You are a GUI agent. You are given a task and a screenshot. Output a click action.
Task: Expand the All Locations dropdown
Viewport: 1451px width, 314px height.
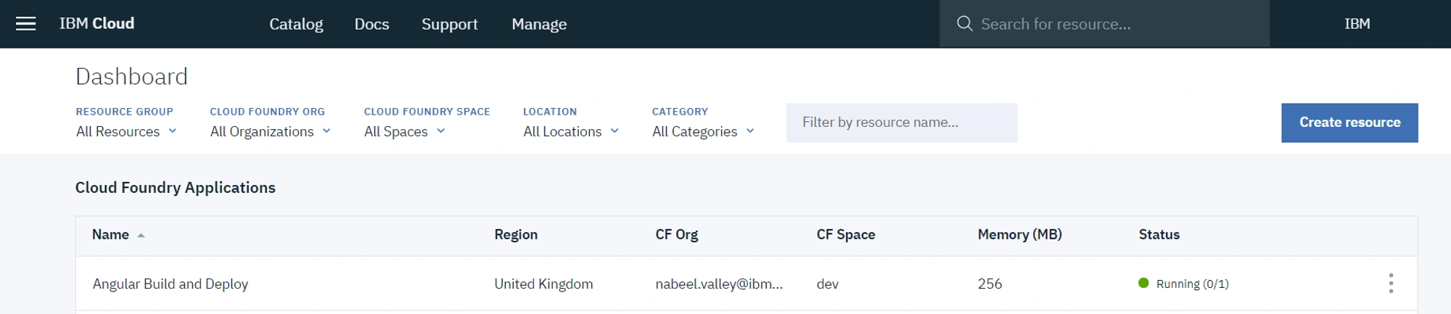coord(571,131)
